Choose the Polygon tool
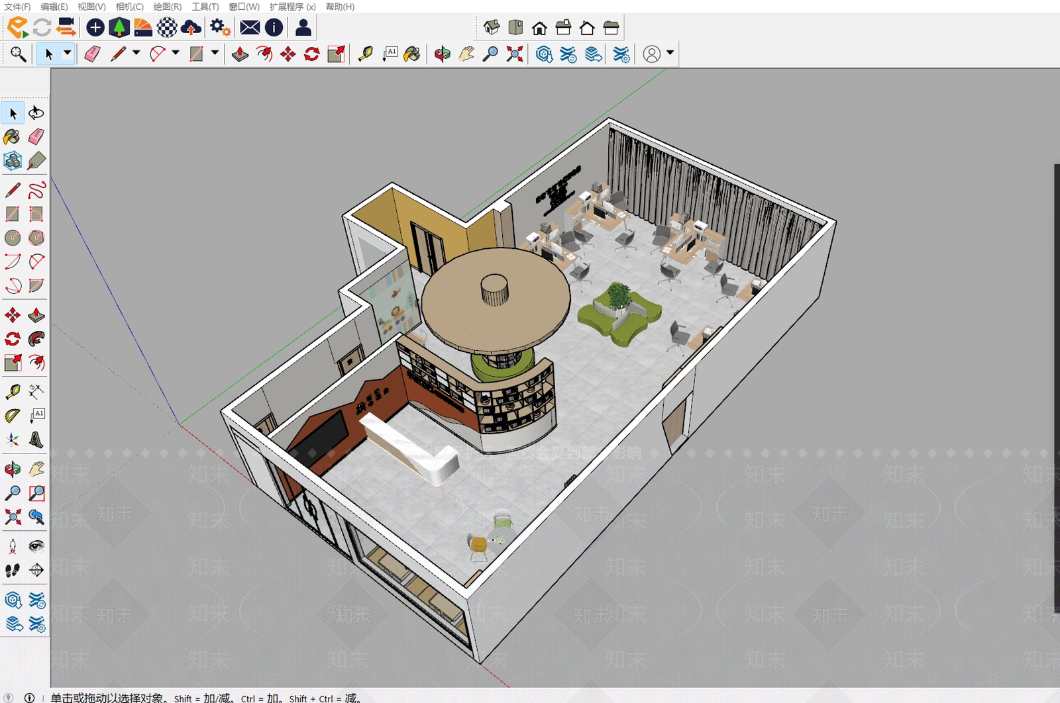 pyautogui.click(x=36, y=238)
